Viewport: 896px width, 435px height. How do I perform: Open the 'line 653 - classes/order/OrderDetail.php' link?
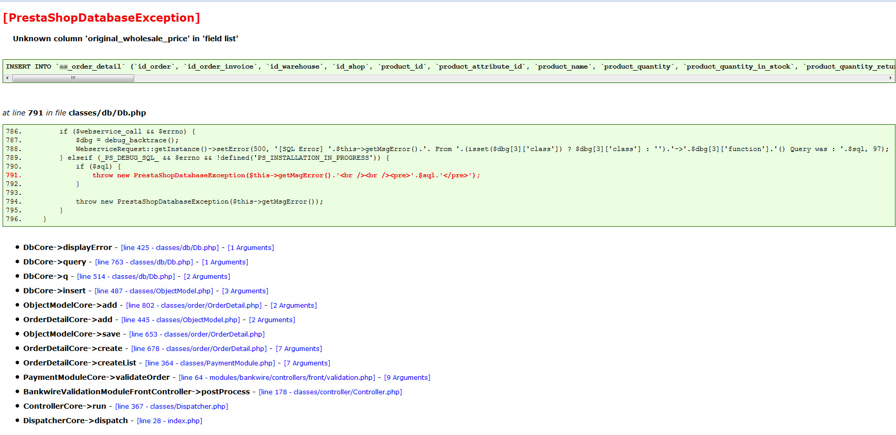197,334
